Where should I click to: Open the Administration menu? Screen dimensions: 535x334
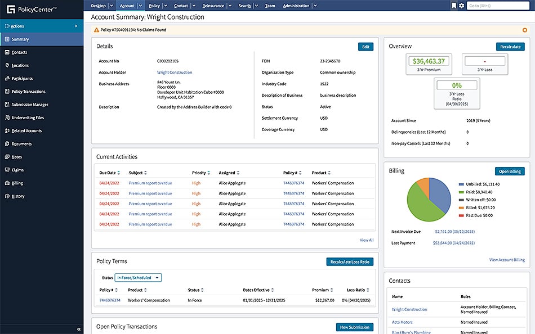click(x=297, y=6)
